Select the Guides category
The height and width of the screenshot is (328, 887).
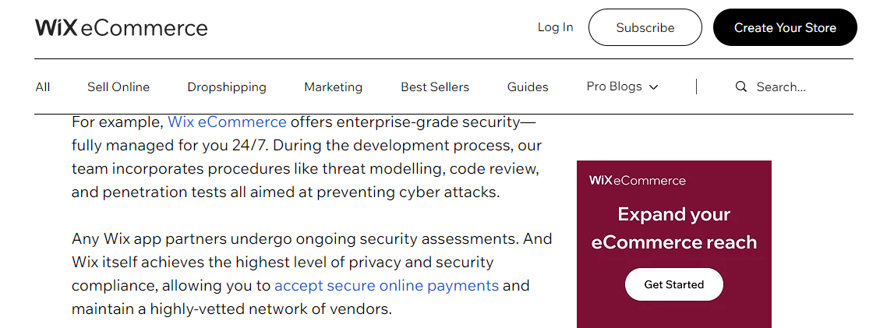528,87
